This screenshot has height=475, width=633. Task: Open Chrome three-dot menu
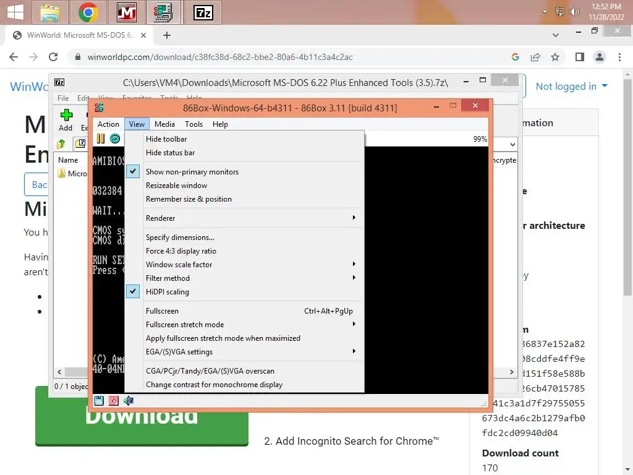(619, 57)
